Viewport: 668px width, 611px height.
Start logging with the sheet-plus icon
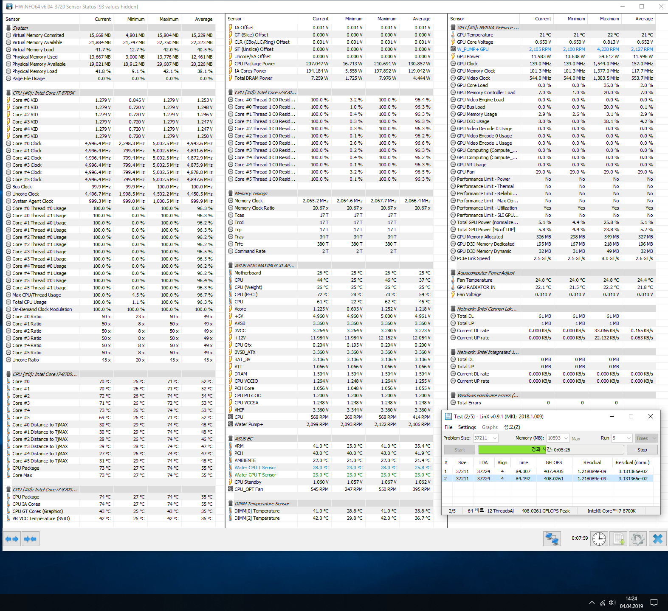619,539
